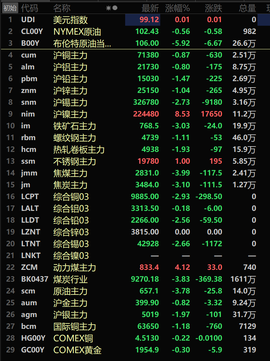Screen dimensions: 270x361
Task: Select the 铁矿石主力 row name
Action: 75,126
